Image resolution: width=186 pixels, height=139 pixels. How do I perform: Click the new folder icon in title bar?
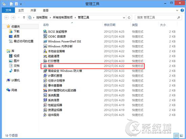pos(16,4)
